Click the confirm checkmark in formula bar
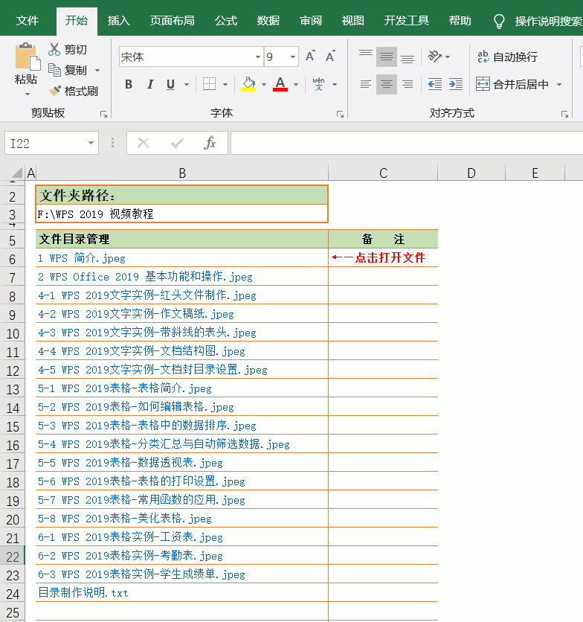 (x=177, y=143)
